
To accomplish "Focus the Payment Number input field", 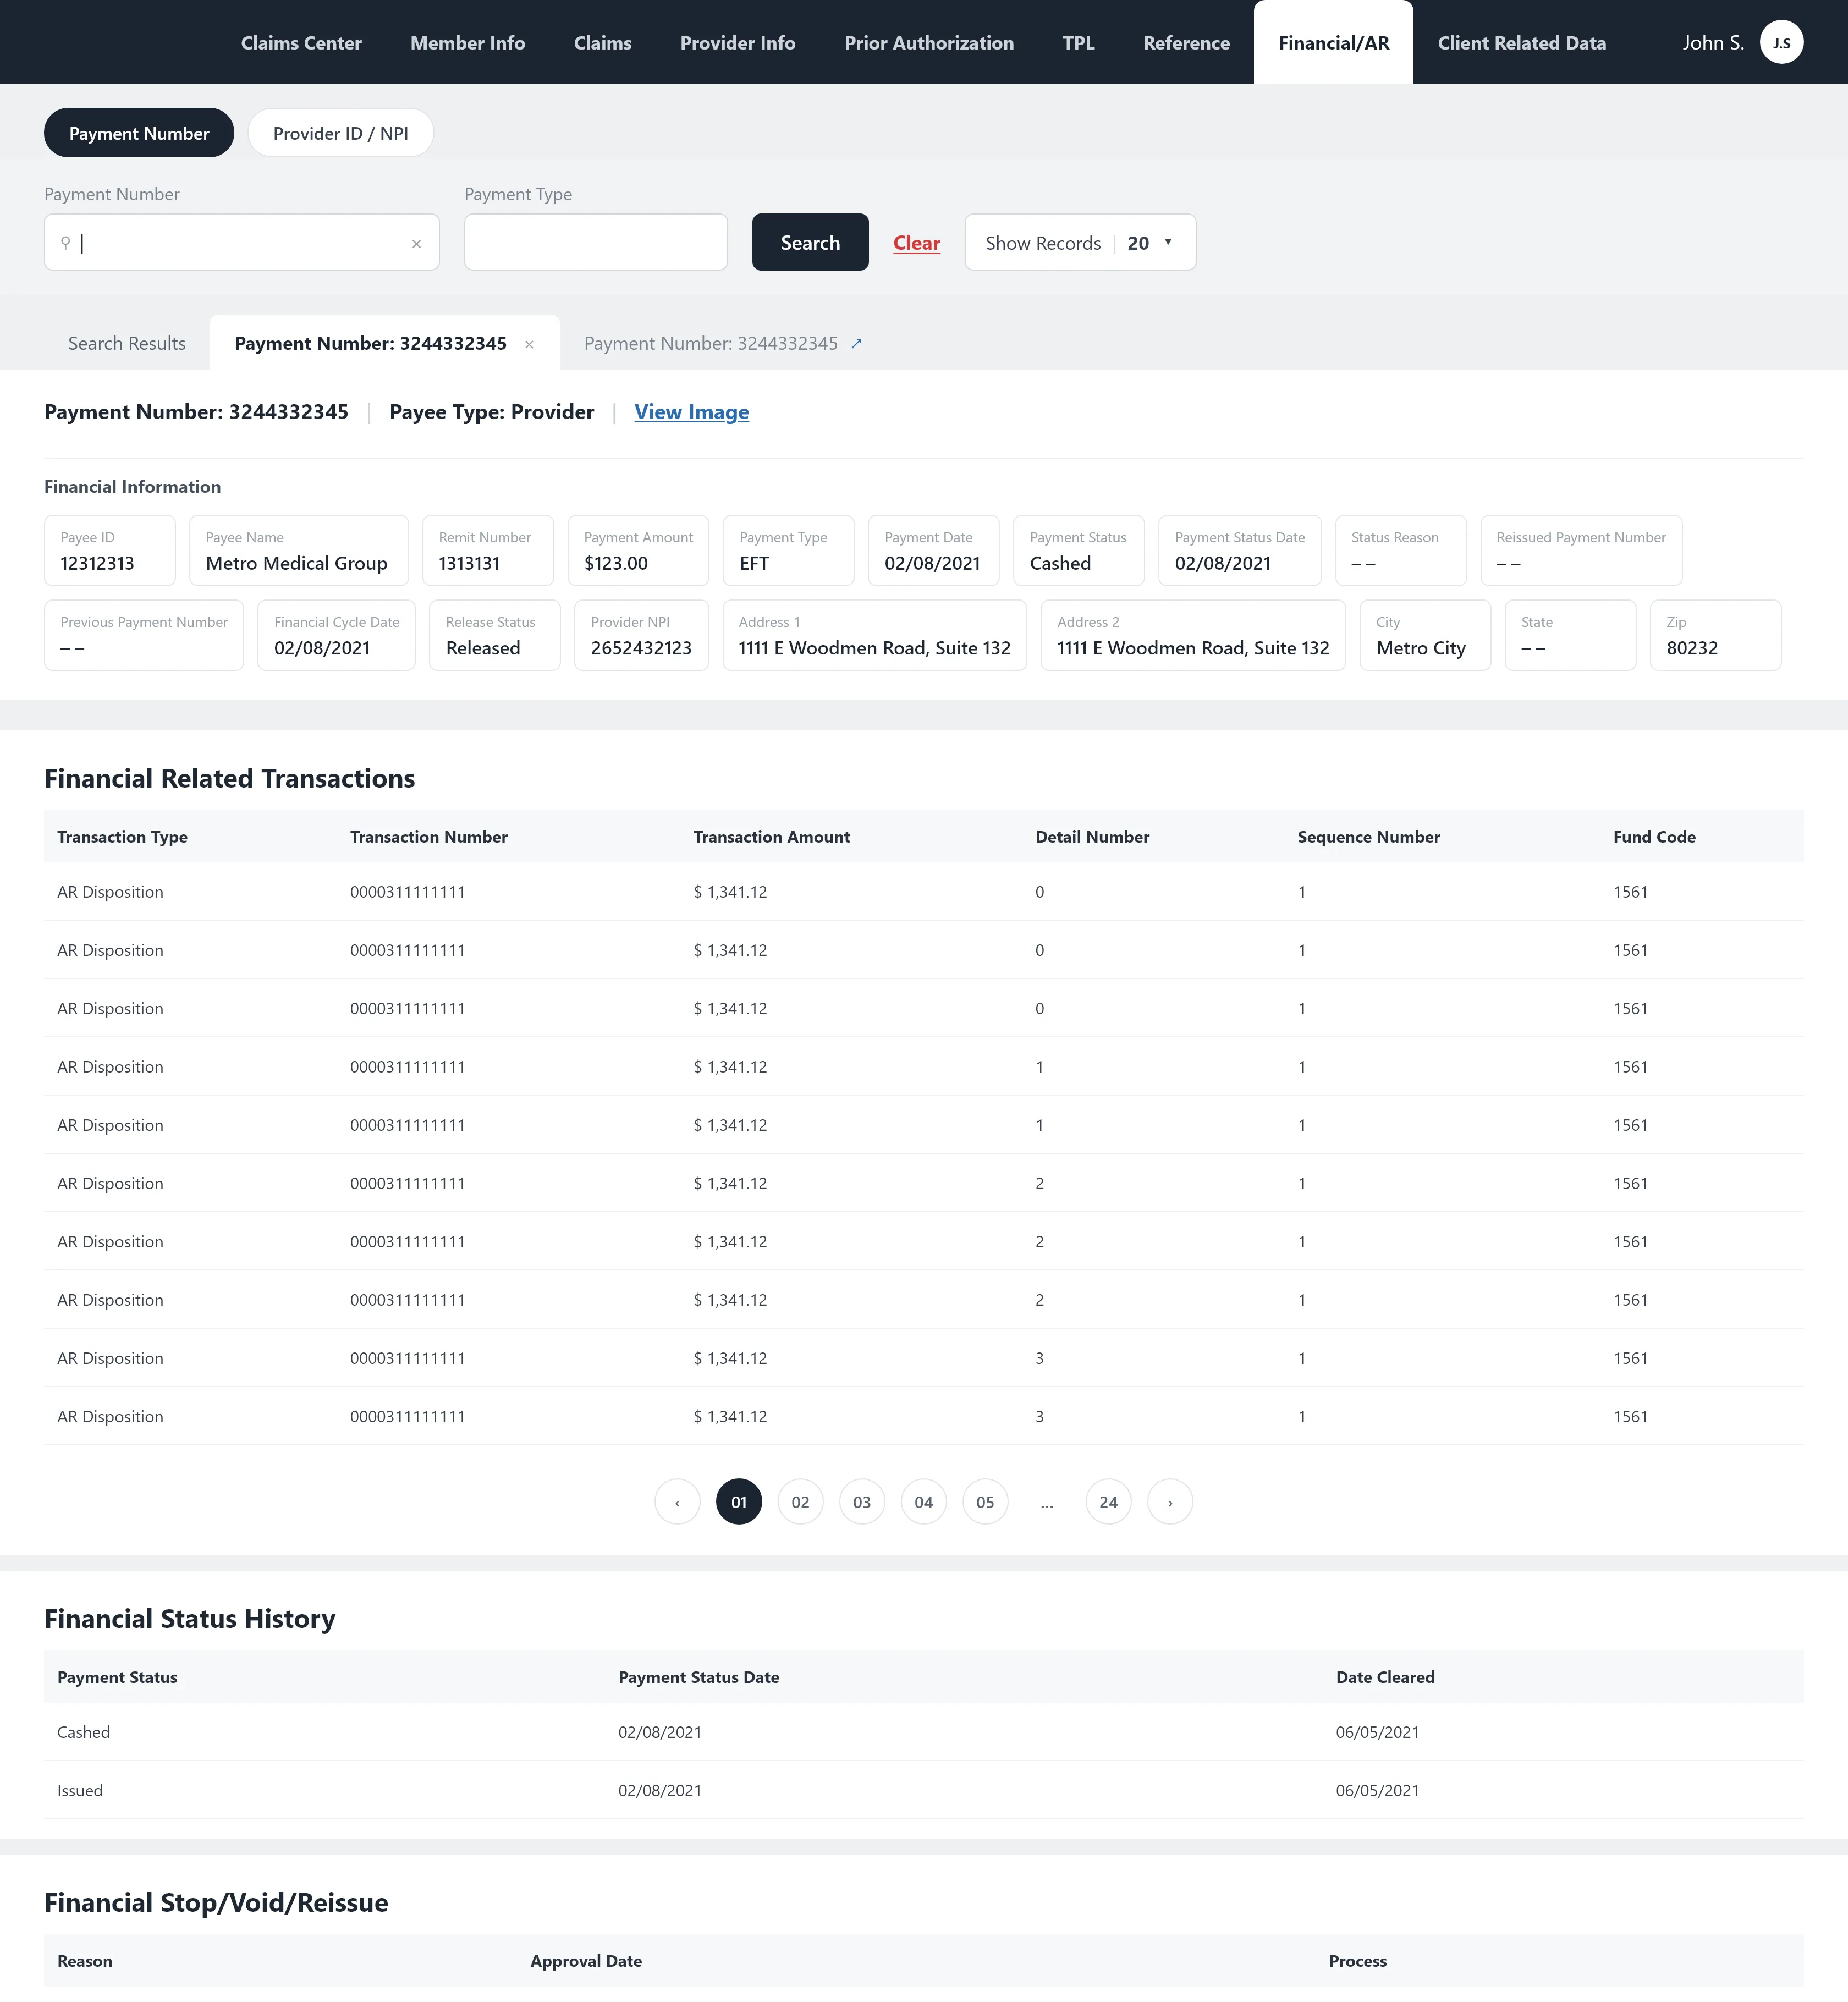I will pos(241,242).
